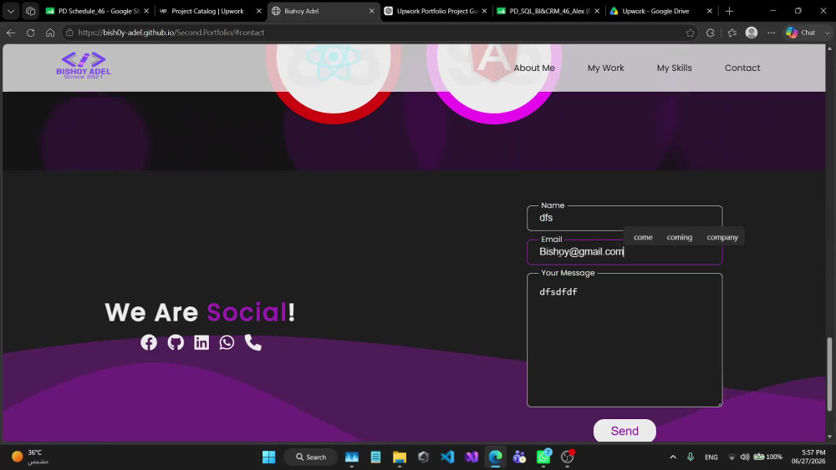Choose the 'come' autocomplete suggestion
This screenshot has width=836, height=470.
(643, 237)
